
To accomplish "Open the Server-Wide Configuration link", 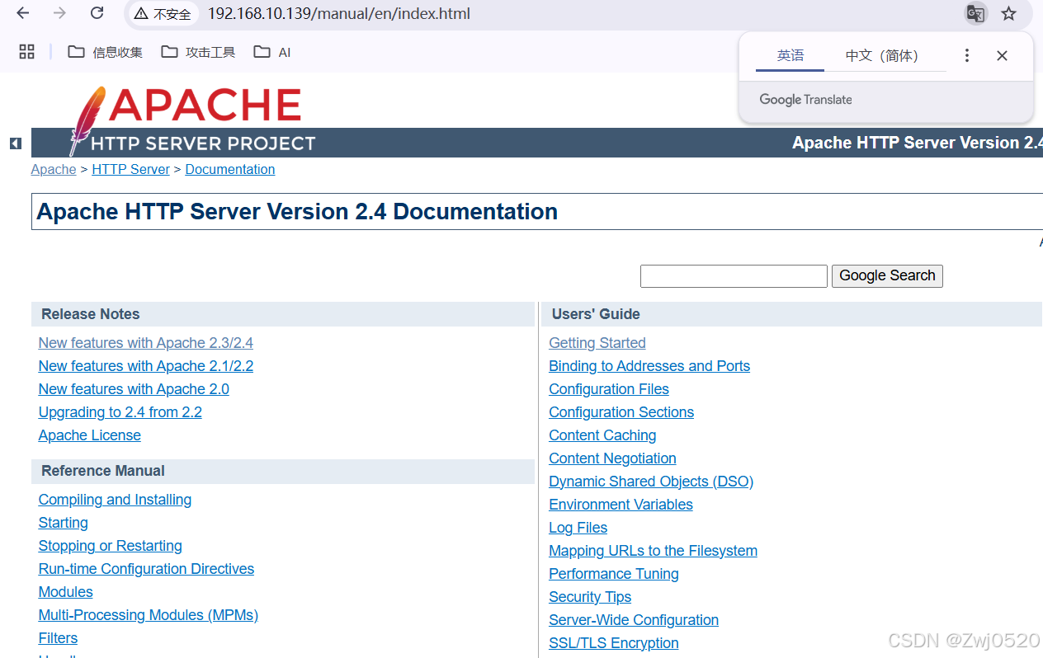I will 634,620.
